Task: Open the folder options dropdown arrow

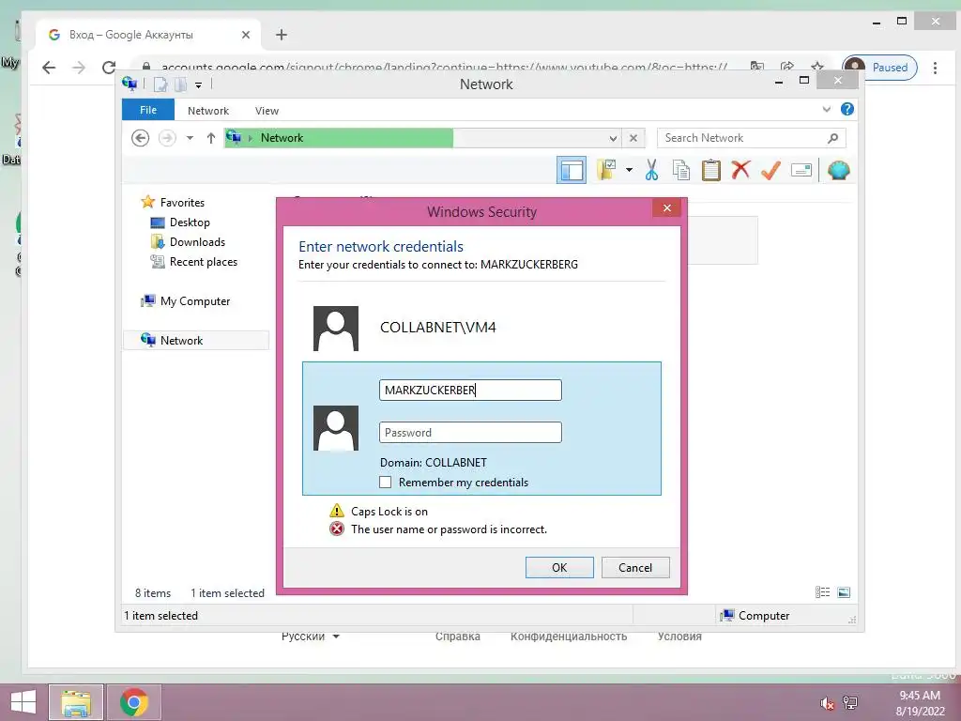Action: click(629, 170)
